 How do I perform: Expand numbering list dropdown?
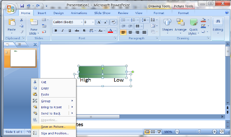[138, 20]
